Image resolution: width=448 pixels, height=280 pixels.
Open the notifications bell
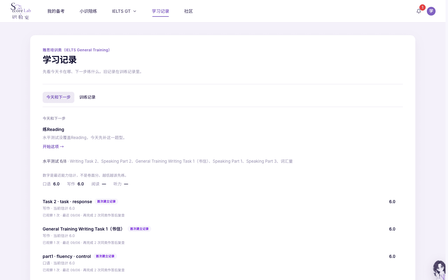click(419, 11)
